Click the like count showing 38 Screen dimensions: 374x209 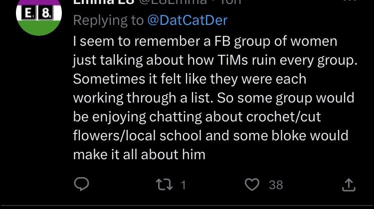276,185
